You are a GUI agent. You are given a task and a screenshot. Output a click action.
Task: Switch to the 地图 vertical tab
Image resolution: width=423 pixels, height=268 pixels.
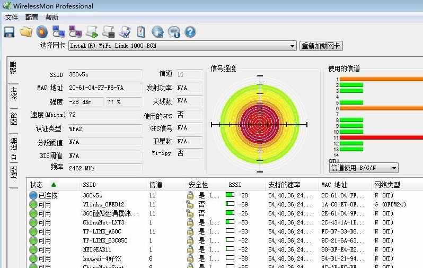13,173
